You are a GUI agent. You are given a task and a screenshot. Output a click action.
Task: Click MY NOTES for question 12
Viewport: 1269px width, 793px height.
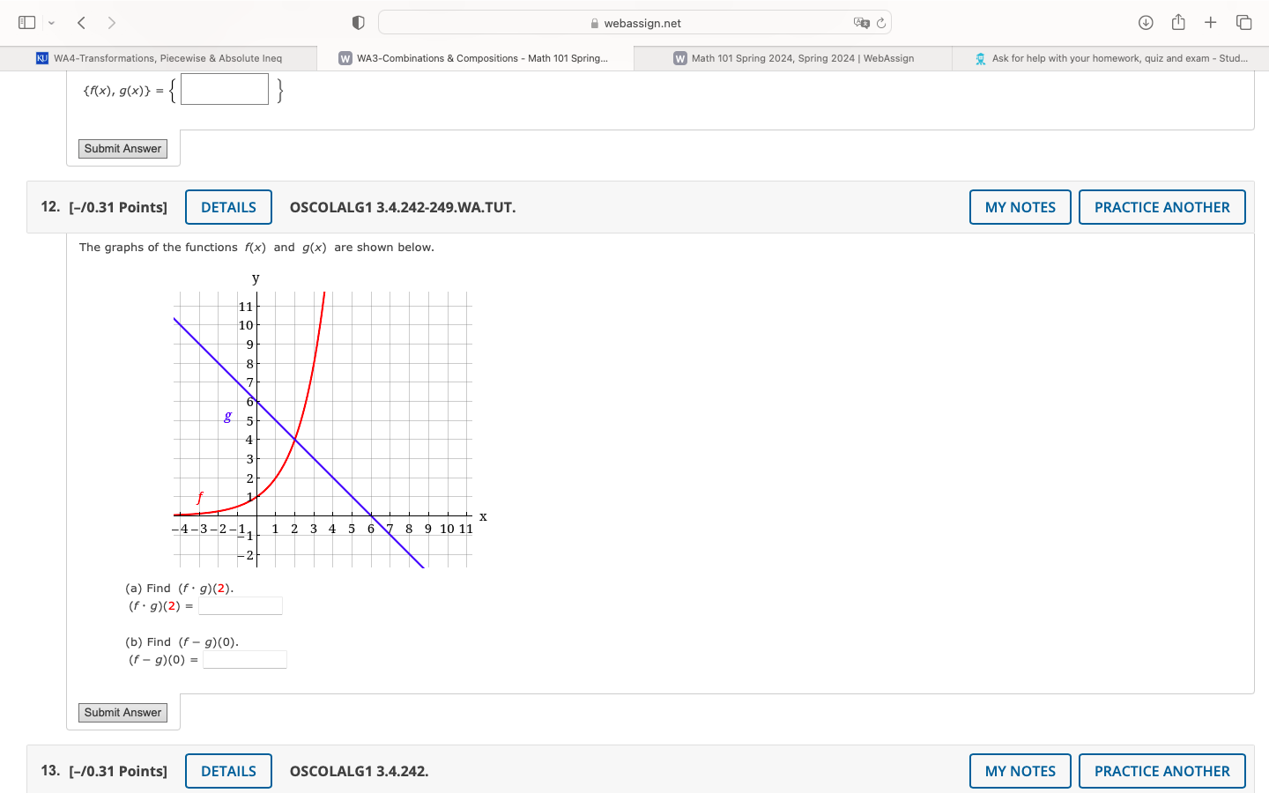click(1020, 207)
